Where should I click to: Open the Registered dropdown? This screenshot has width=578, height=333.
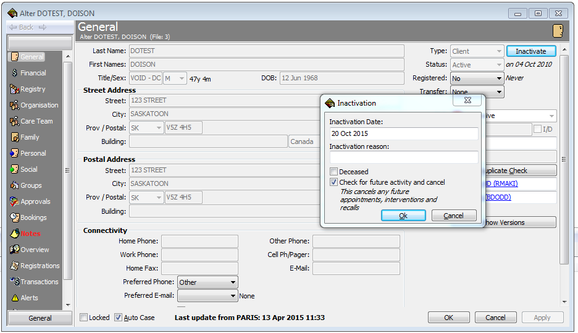click(477, 78)
